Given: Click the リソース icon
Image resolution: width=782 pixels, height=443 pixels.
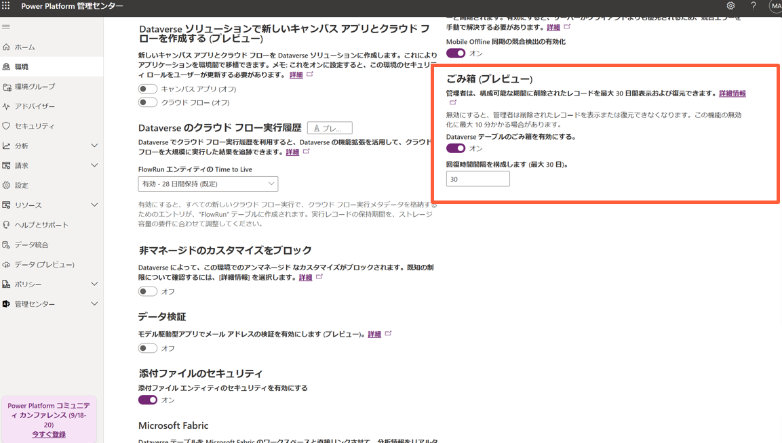Looking at the screenshot, I should 7,205.
